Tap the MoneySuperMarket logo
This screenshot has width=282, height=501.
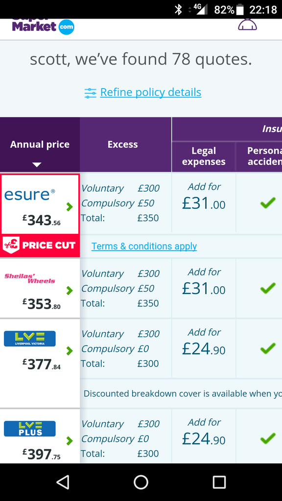click(x=43, y=26)
